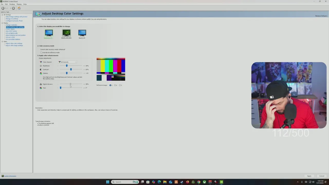Open Steam from the taskbar
This screenshot has width=329, height=185.
click(x=182, y=182)
